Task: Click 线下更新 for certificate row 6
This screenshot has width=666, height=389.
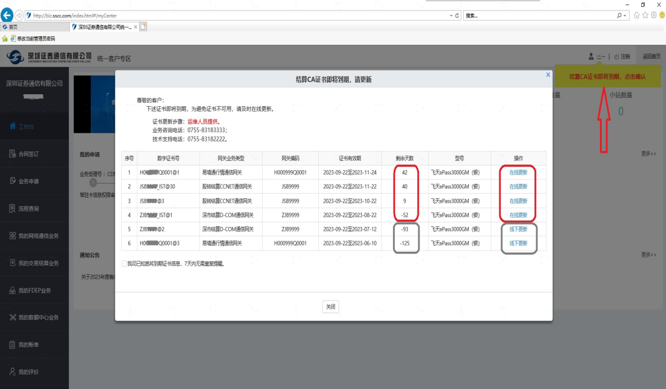Action: (x=518, y=243)
